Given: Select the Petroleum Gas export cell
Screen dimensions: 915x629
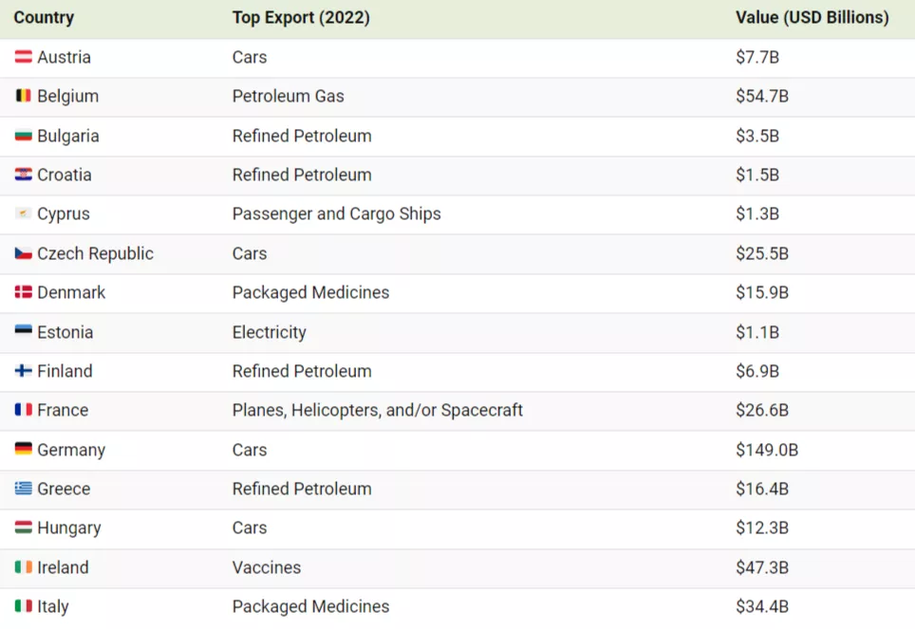Looking at the screenshot, I should point(288,97).
